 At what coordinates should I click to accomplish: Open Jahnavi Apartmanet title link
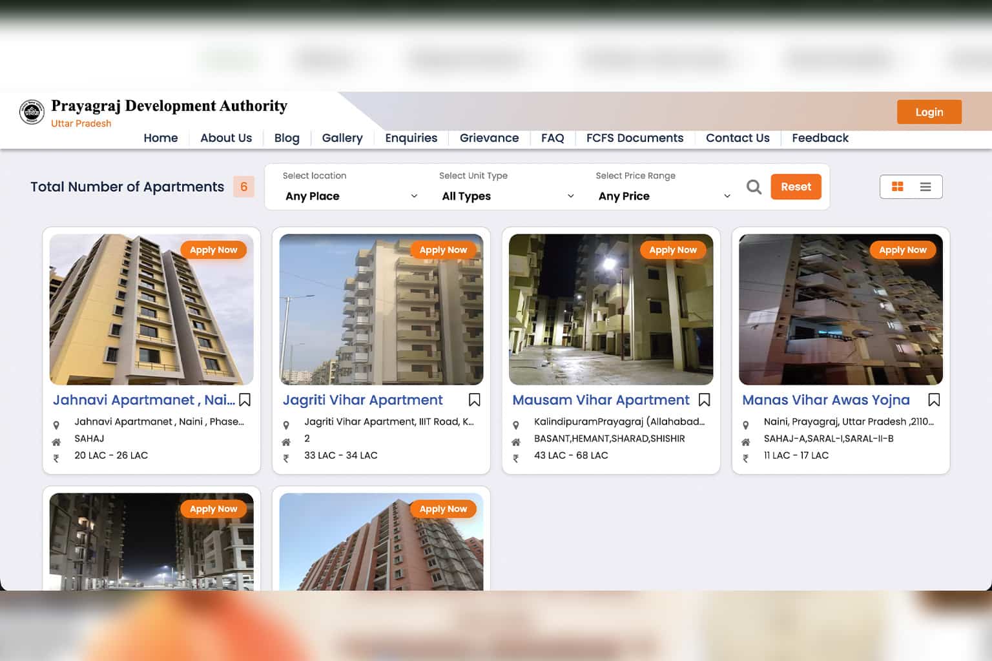(x=143, y=400)
